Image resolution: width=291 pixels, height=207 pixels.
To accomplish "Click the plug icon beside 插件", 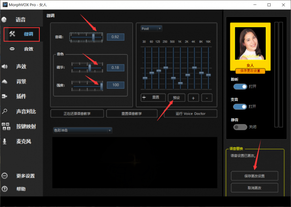I will (4, 96).
